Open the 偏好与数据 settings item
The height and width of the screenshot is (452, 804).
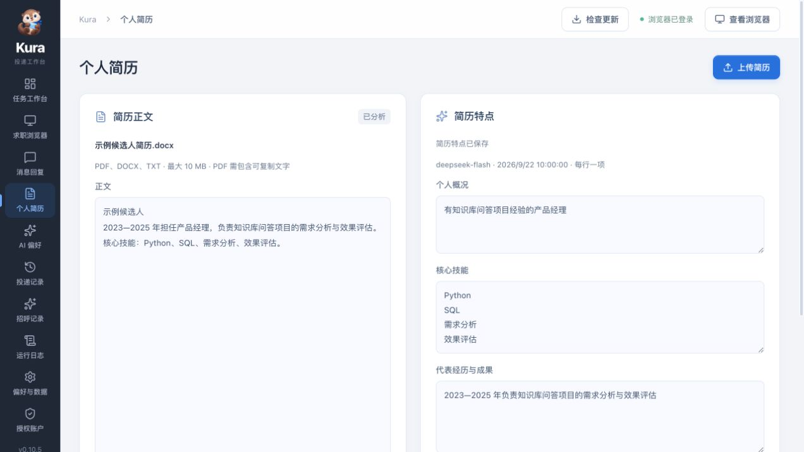point(30,383)
